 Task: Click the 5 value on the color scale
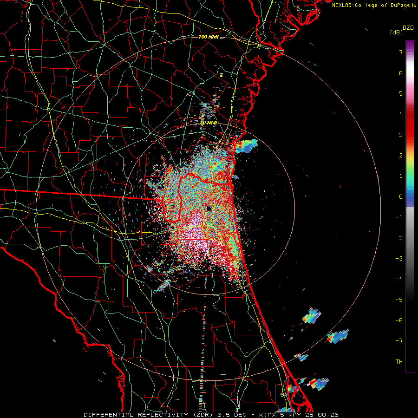coord(401,93)
